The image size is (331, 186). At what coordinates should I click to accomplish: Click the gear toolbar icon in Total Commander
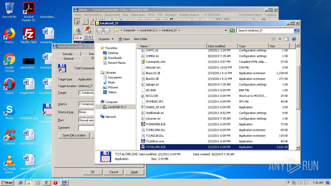77,21
